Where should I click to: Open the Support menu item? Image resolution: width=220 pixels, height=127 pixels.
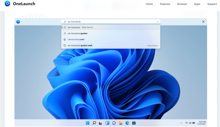pyautogui.click(x=212, y=4)
